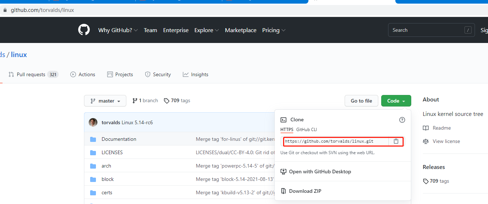Switch to Security tab
The height and width of the screenshot is (204, 488).
coord(158,74)
